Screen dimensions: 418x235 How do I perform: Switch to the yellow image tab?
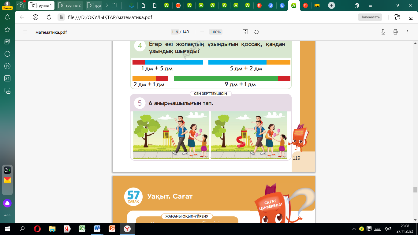click(x=317, y=6)
